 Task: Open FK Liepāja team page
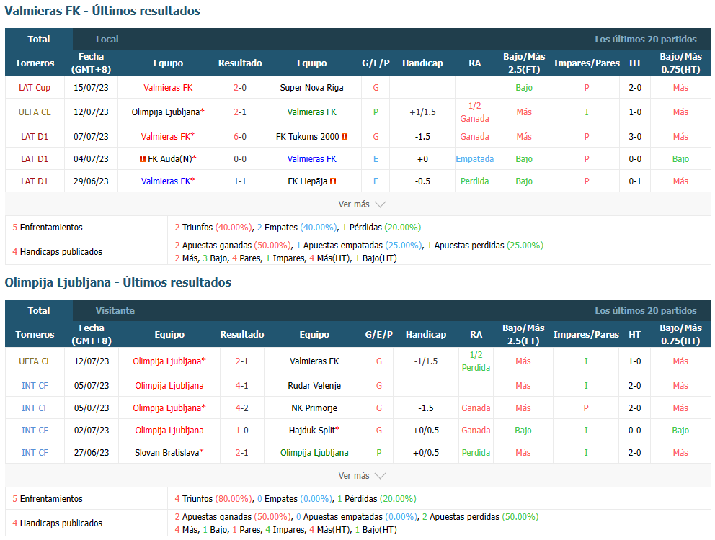click(307, 181)
